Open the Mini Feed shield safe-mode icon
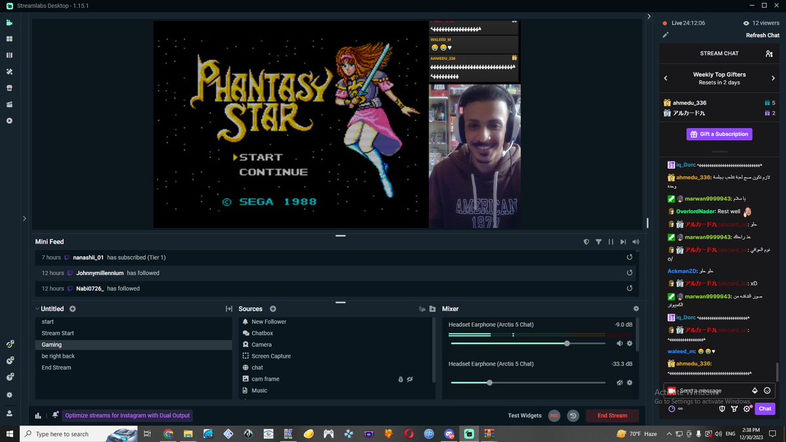The height and width of the screenshot is (442, 786). [586, 242]
